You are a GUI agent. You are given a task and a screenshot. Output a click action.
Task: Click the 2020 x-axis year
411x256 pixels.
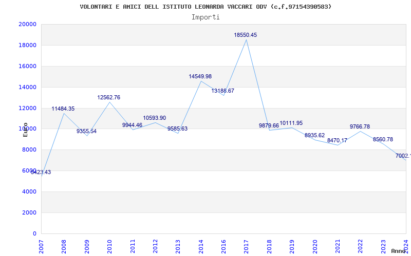click(x=315, y=246)
